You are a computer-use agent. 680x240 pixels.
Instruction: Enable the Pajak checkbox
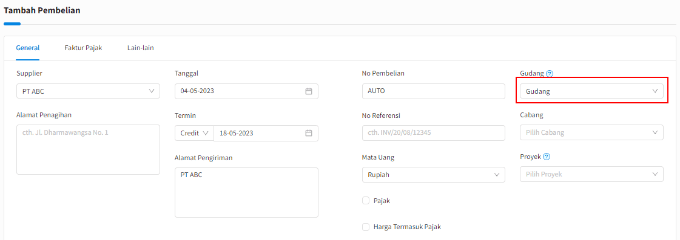pos(366,201)
